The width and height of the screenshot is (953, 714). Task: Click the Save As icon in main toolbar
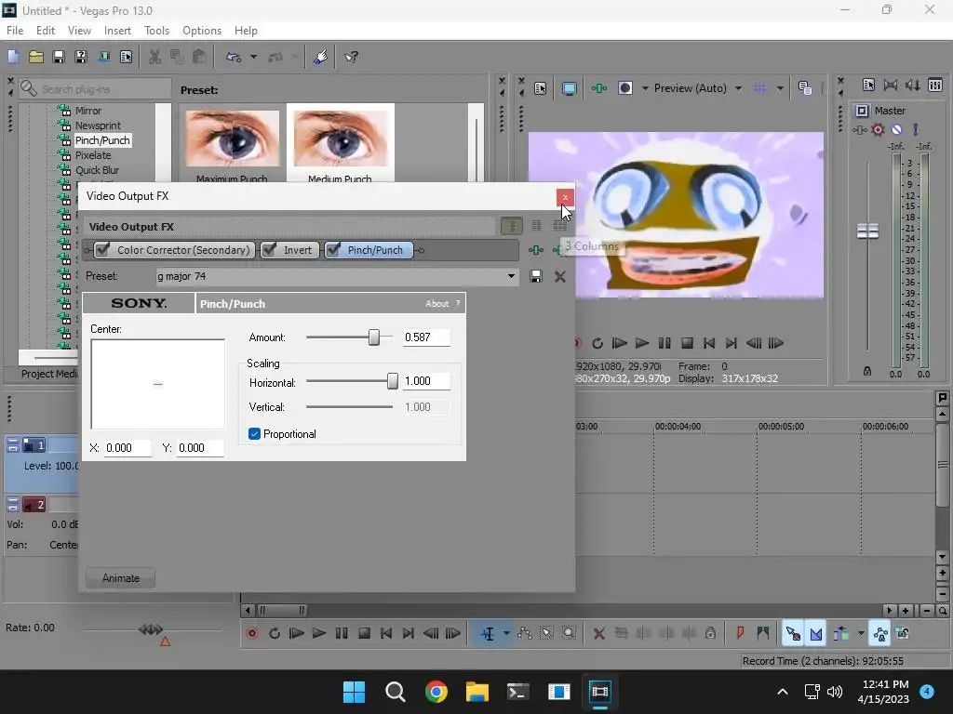point(81,57)
